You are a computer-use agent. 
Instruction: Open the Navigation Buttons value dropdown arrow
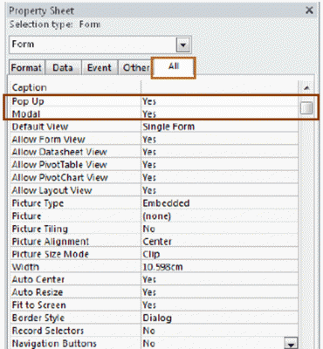(291, 343)
